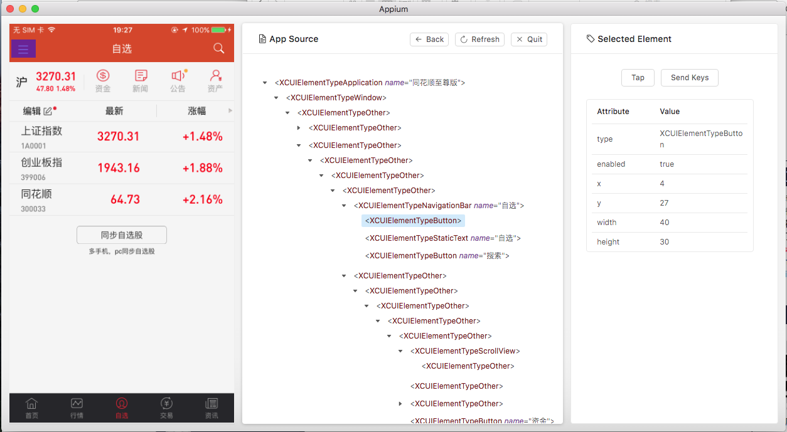The image size is (787, 432).
Task: Select the 自选 bottom tab
Action: click(x=122, y=408)
